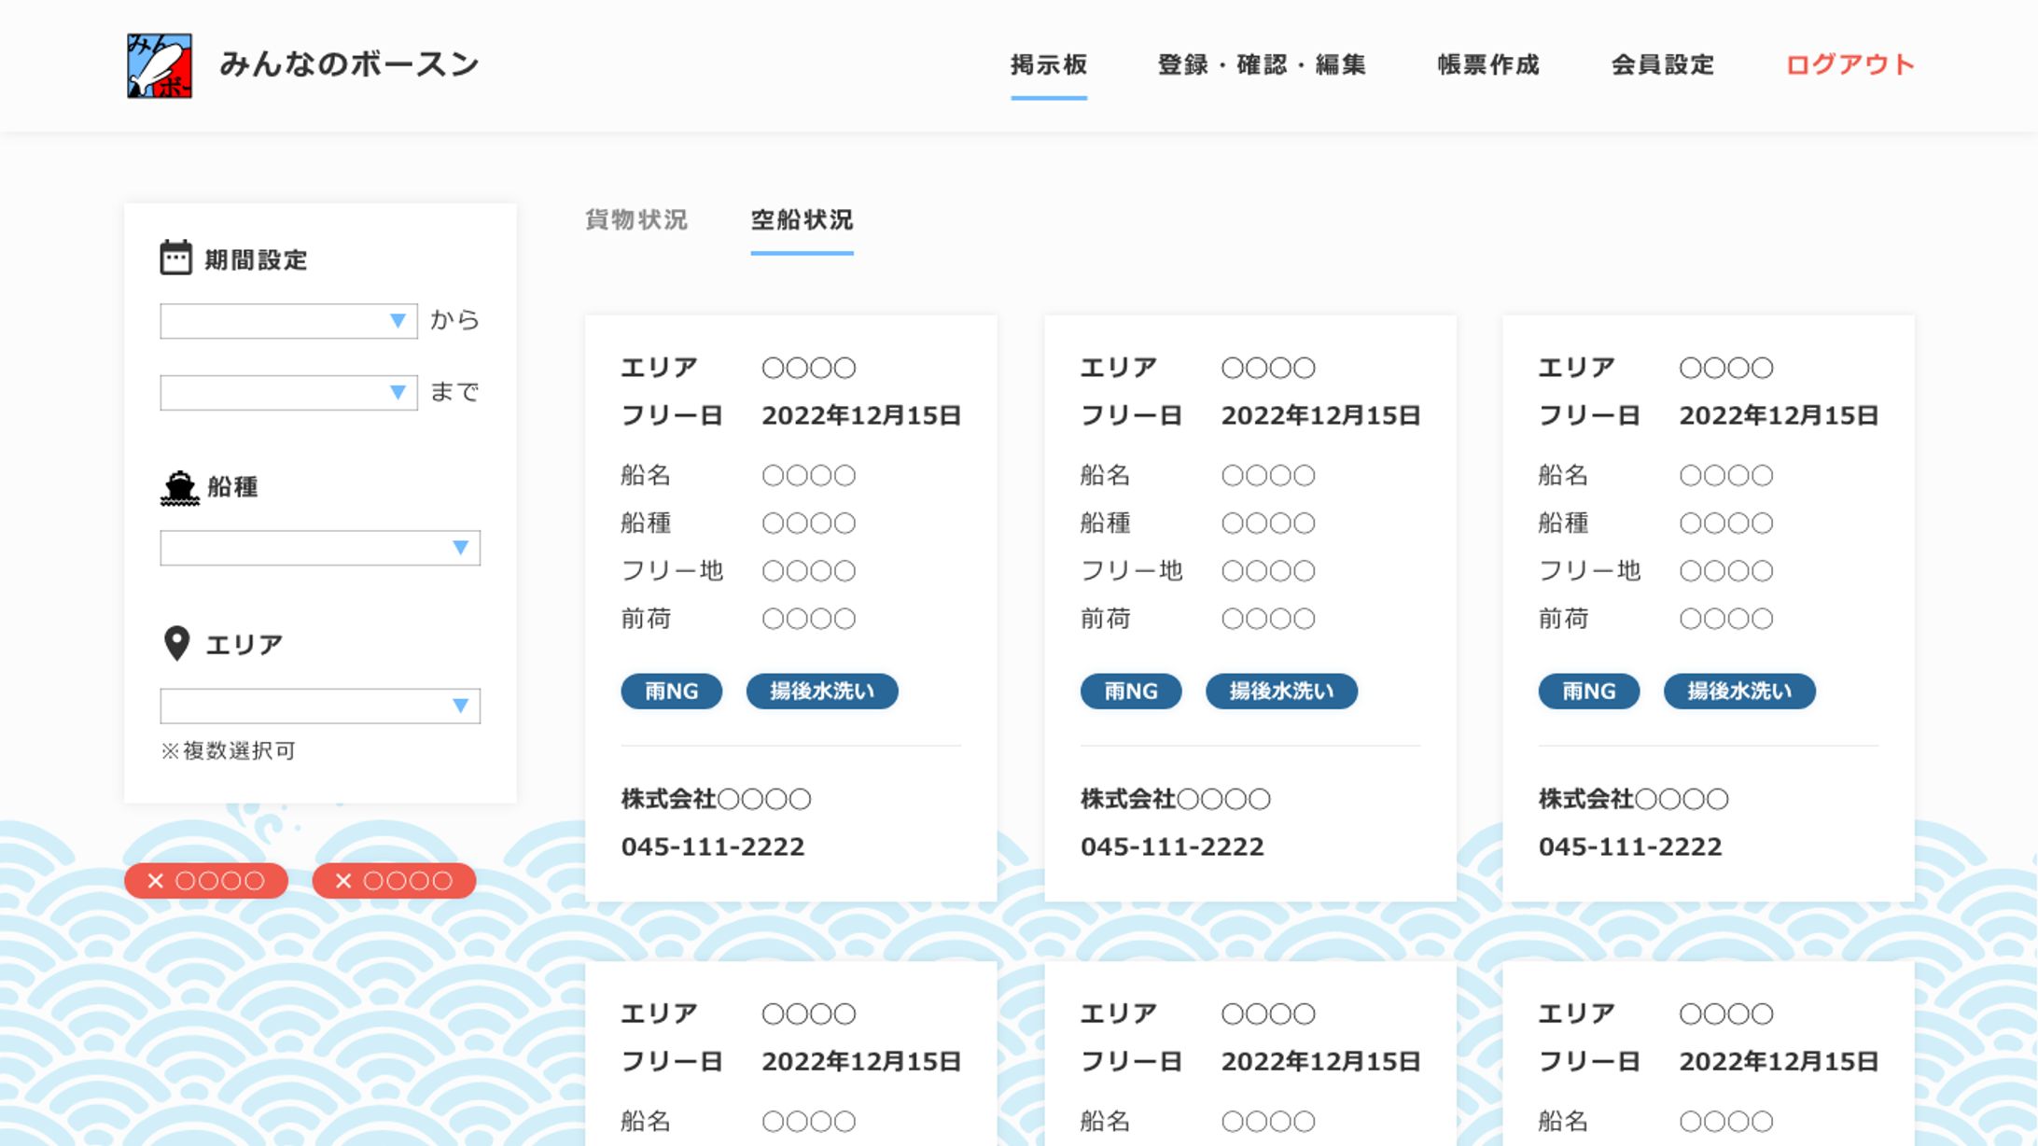Open the まで end date dropdown

point(288,393)
